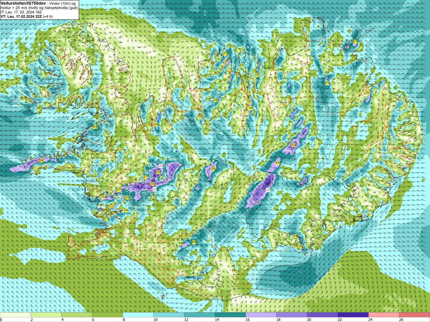Image resolution: width=430 pixels, height=322 pixels.
Task: Click the '26' value under the color scale
Action: [401, 320]
